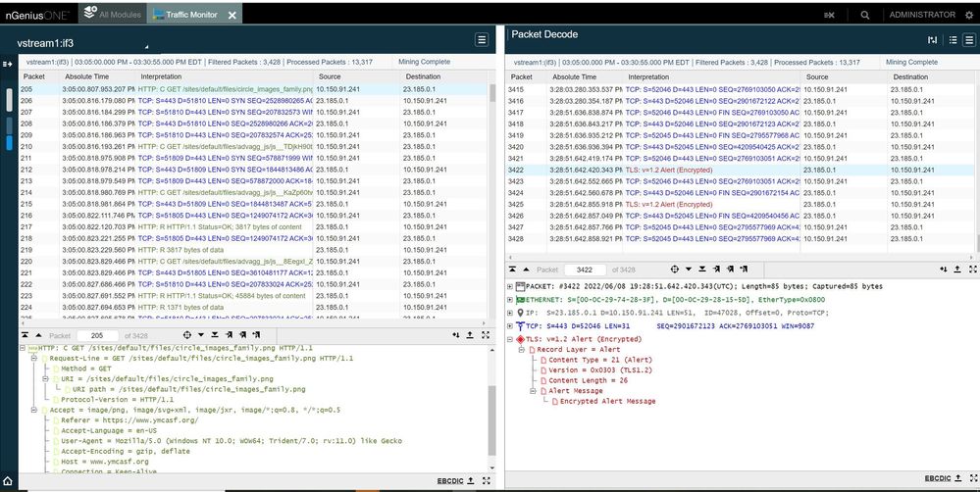Select packet 3422 TLS Alert row
This screenshot has height=492, width=980.
667,170
